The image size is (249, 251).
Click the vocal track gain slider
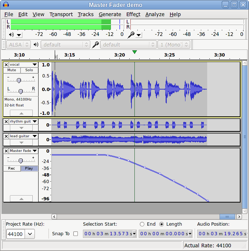tap(19, 80)
